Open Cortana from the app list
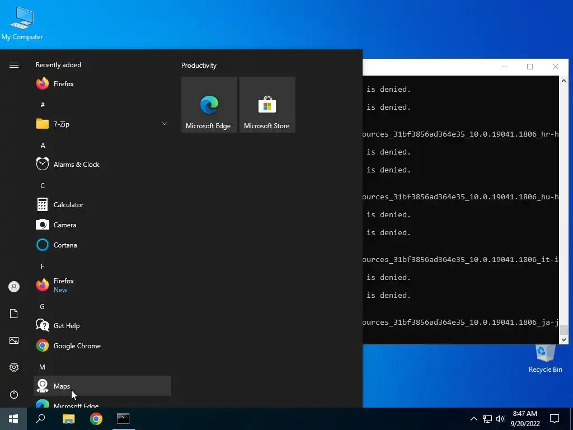 pos(102,245)
